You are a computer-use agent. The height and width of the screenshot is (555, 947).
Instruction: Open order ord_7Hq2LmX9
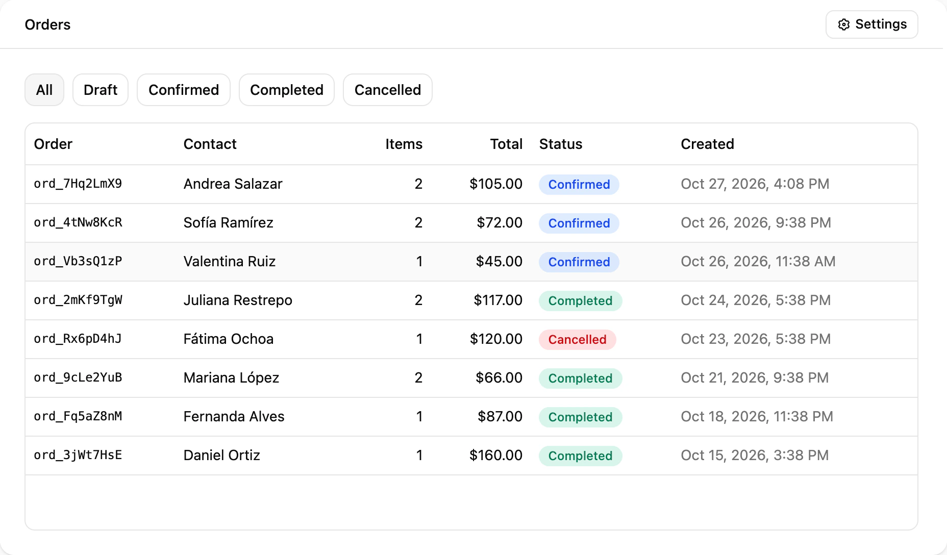point(78,184)
